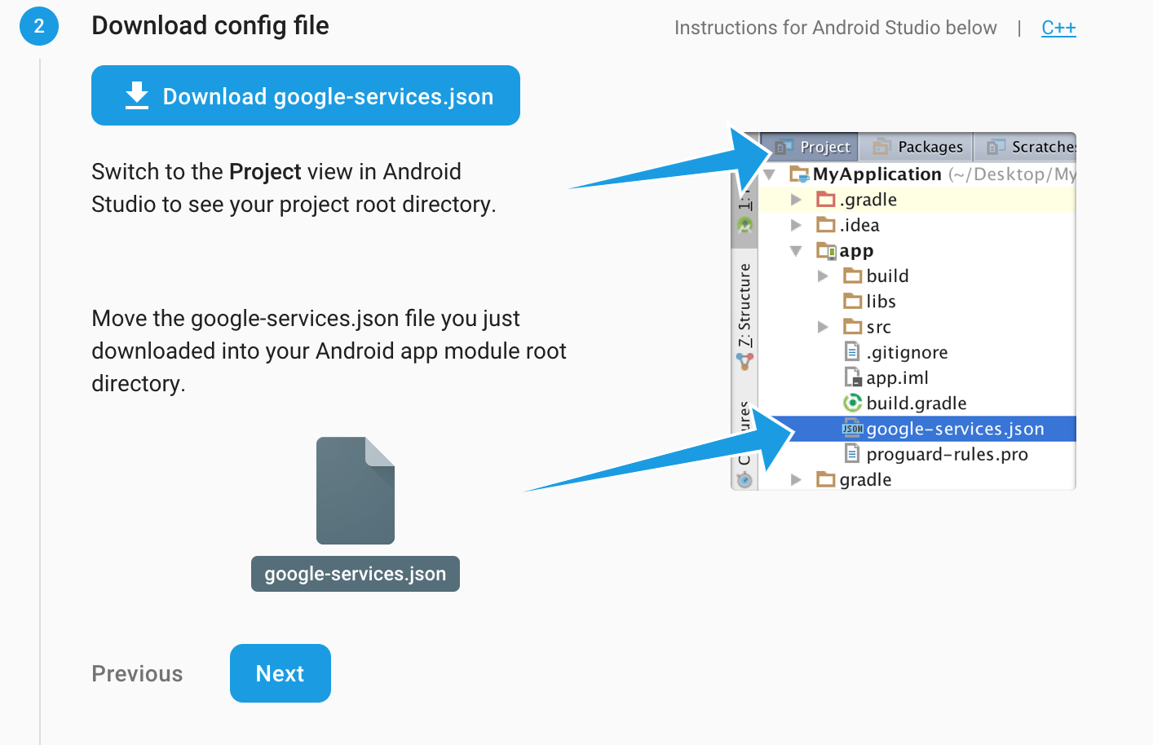Click the app.iml file icon
The height and width of the screenshot is (745, 1153).
[852, 377]
